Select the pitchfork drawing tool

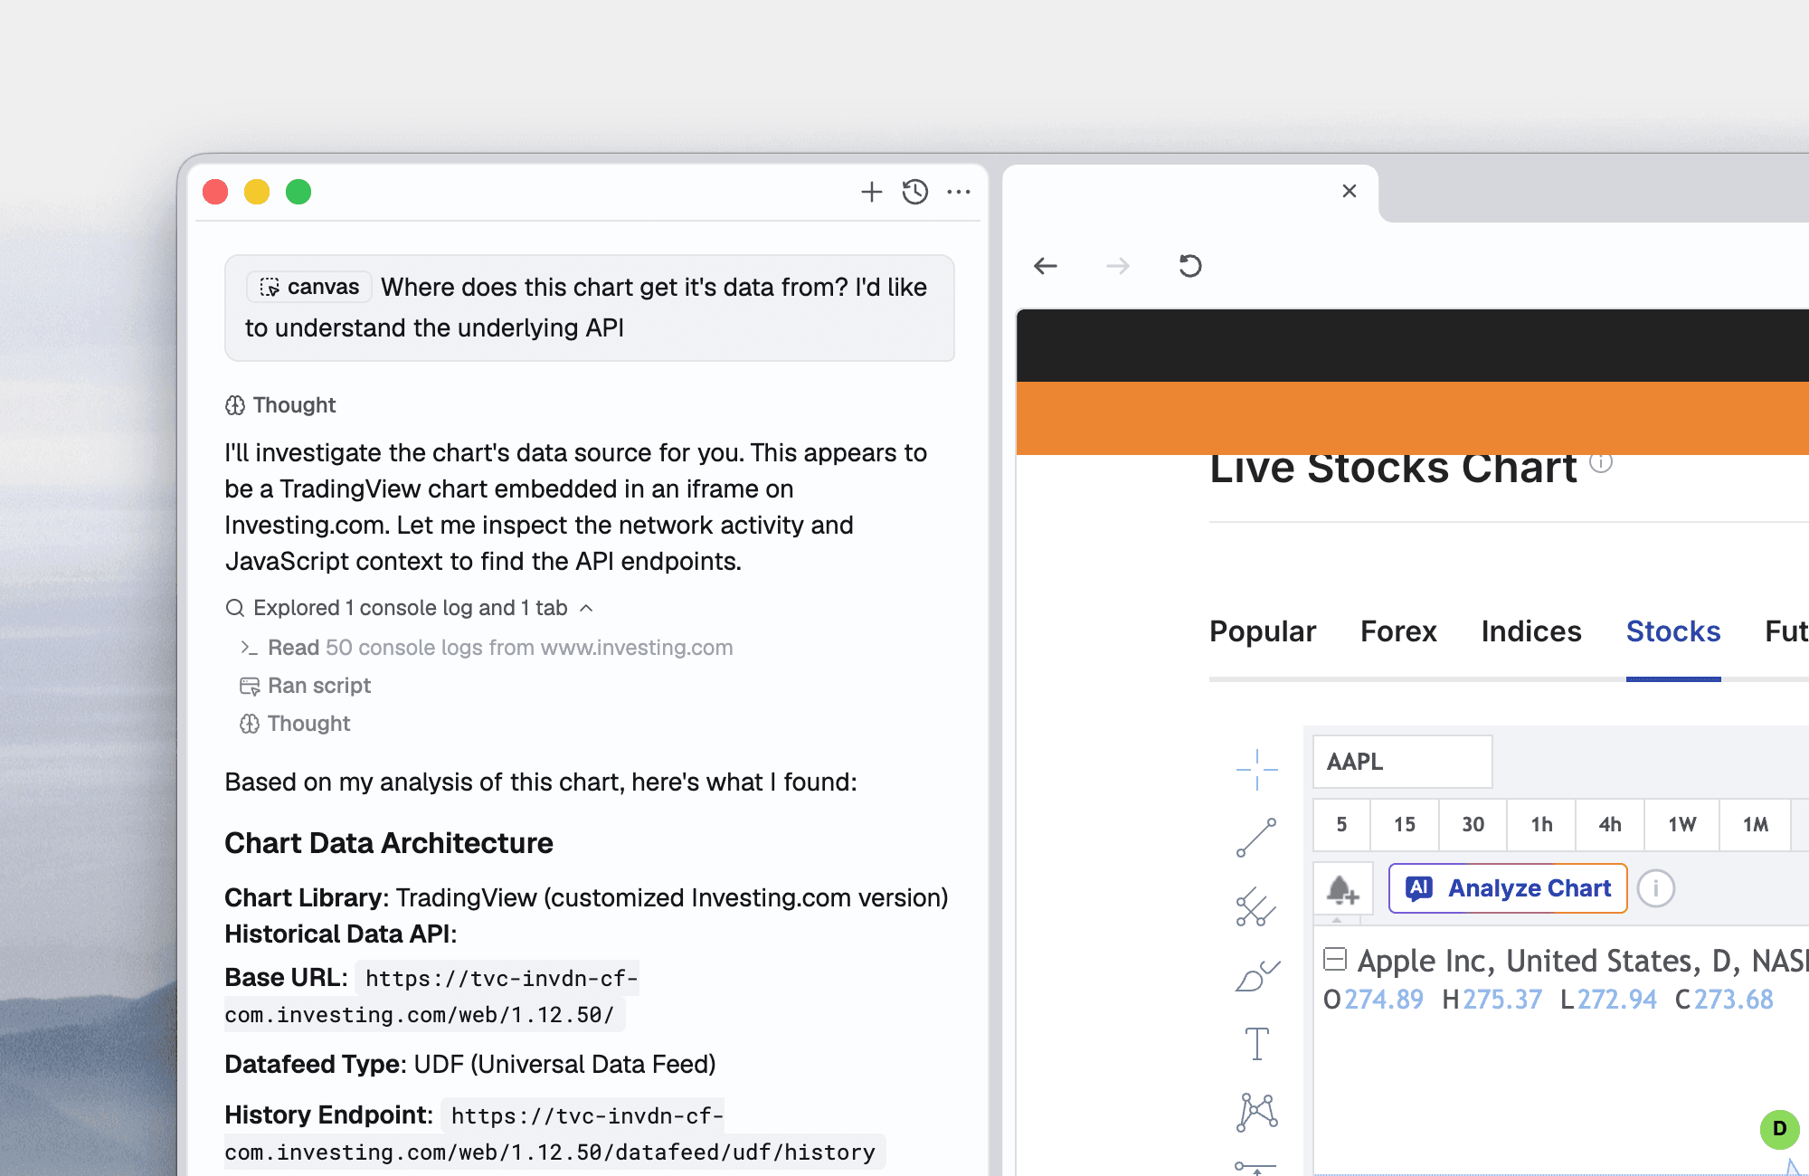[1256, 906]
